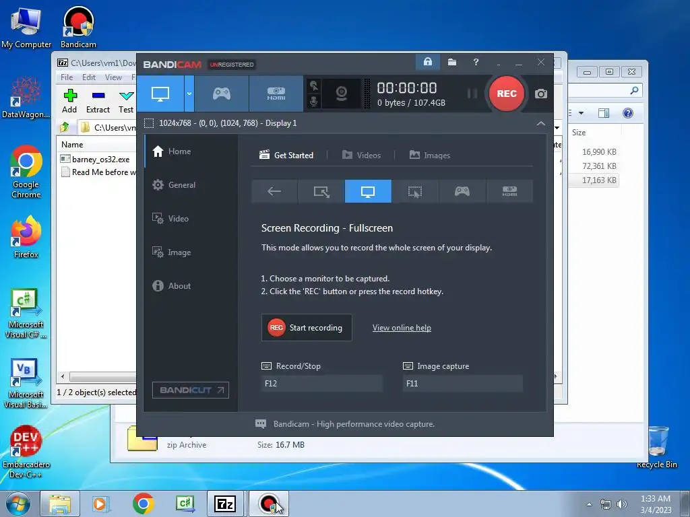
Task: Click the Record/Stop hotkey field F12
Action: click(x=321, y=383)
